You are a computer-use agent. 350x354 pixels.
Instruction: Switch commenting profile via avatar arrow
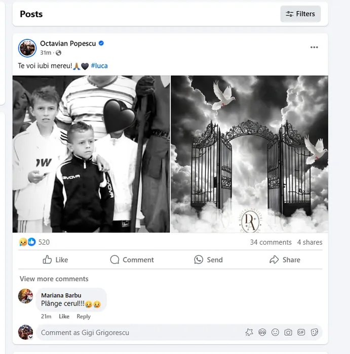(30, 336)
